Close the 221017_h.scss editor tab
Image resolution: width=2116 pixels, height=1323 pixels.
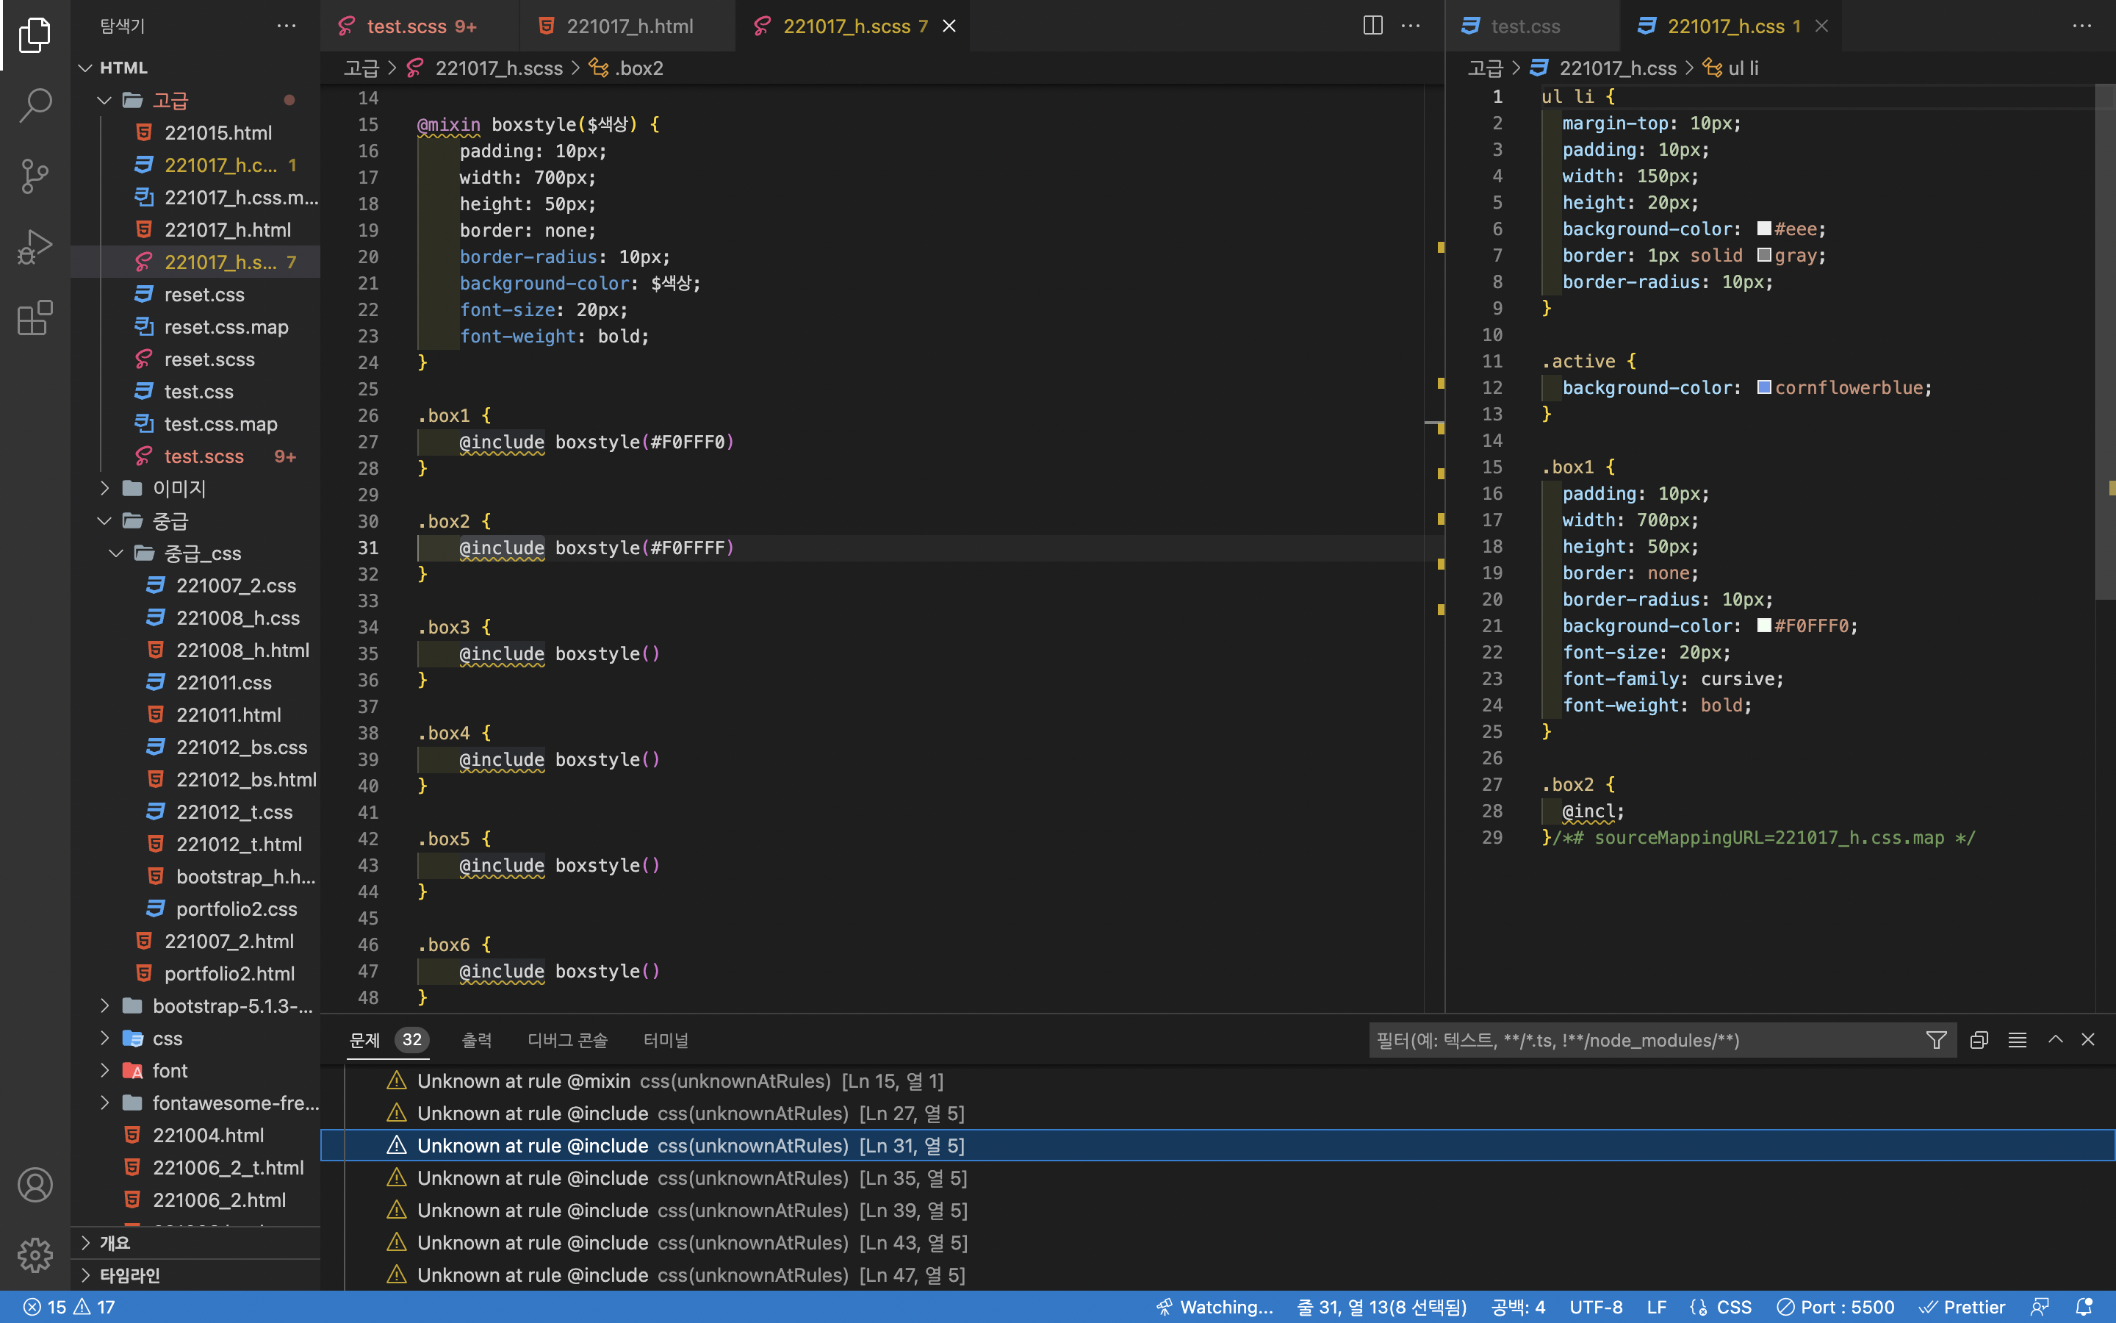click(x=949, y=26)
